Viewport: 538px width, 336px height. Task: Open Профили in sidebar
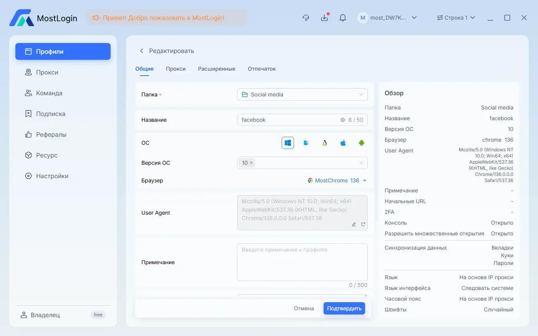(63, 51)
